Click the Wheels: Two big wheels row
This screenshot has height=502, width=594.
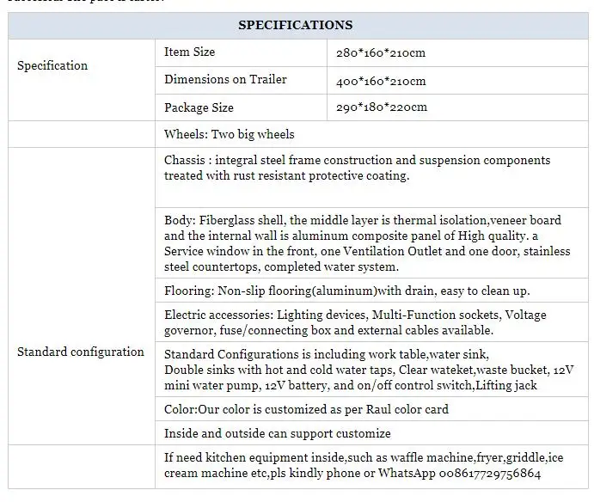[x=229, y=134]
